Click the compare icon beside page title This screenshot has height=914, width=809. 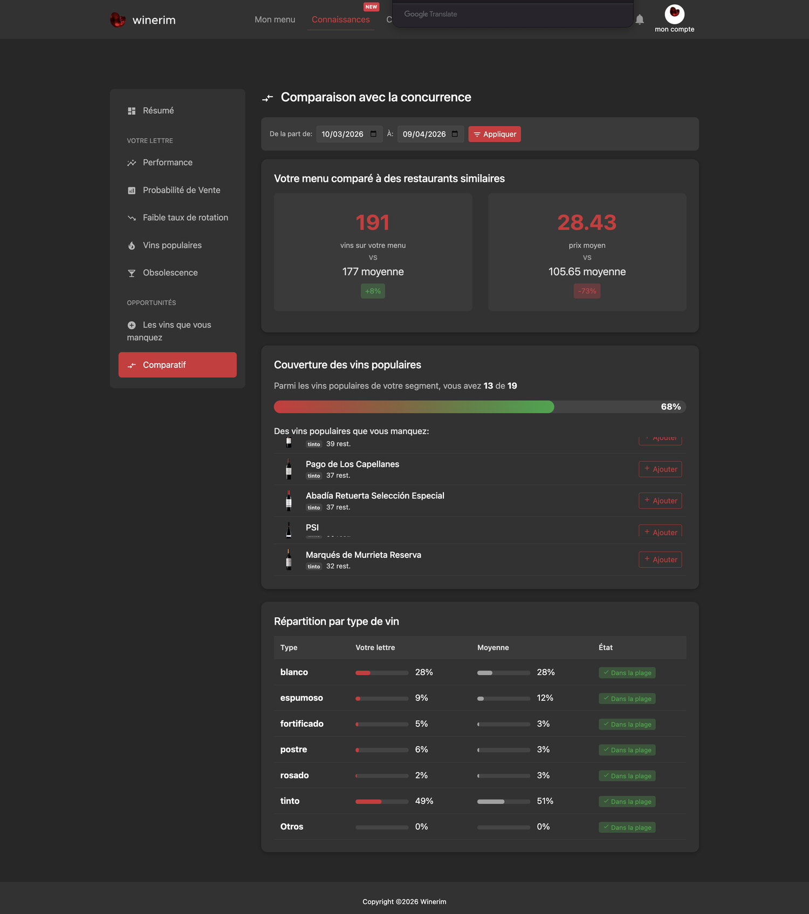click(268, 98)
